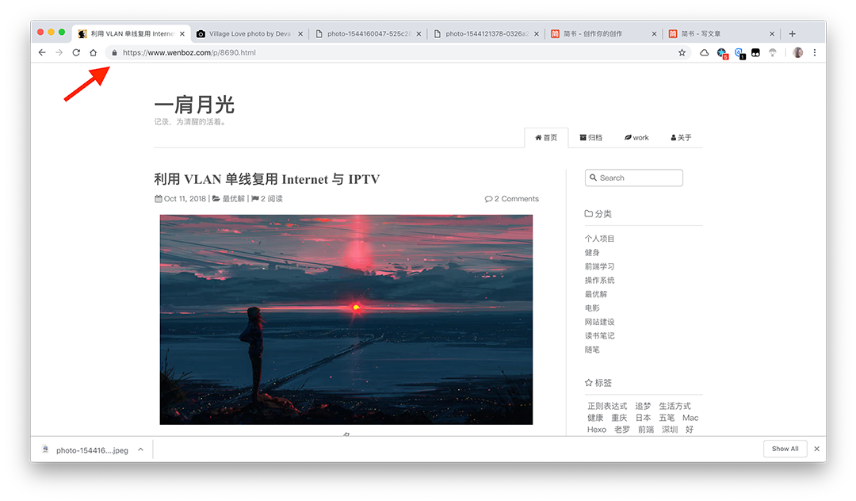Click the lock icon in address bar
This screenshot has height=501, width=856.
point(114,52)
